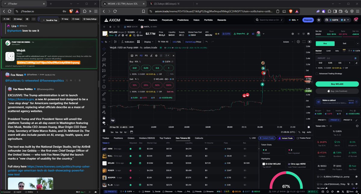Buy 0.25 SOL in floating panel
Image resolution: width=361 pixels, height=194 pixels.
(146, 68)
